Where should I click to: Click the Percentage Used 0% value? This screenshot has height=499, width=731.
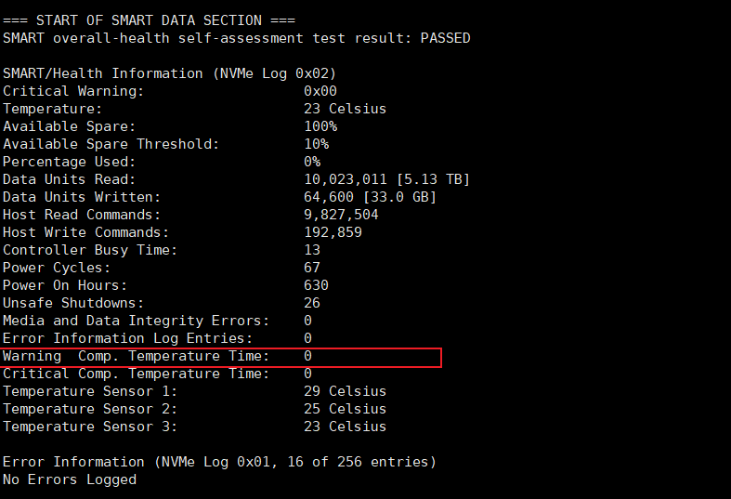(x=312, y=162)
